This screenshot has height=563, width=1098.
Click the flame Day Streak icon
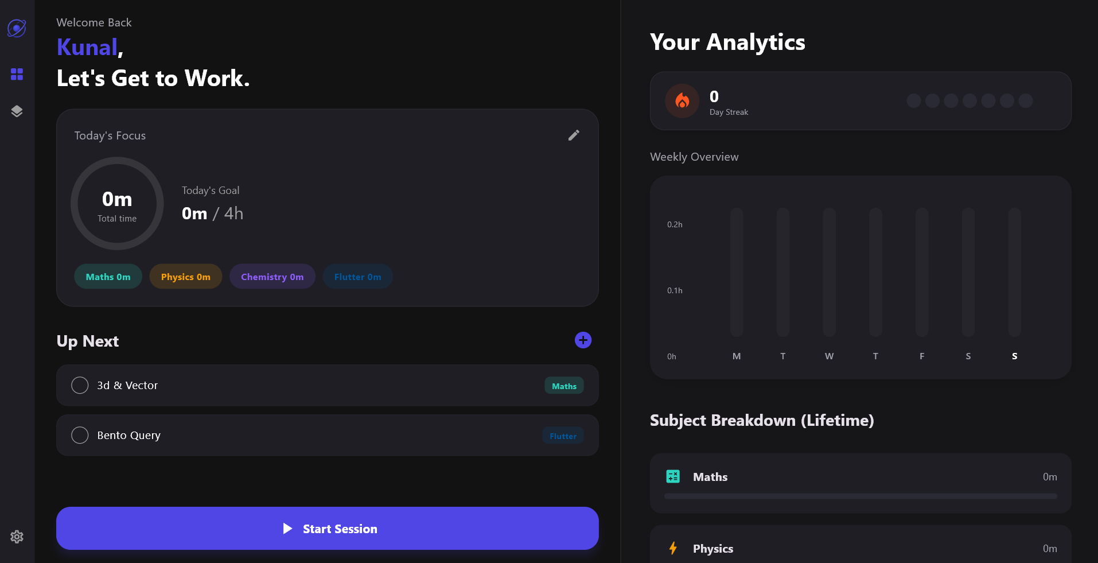pyautogui.click(x=682, y=100)
